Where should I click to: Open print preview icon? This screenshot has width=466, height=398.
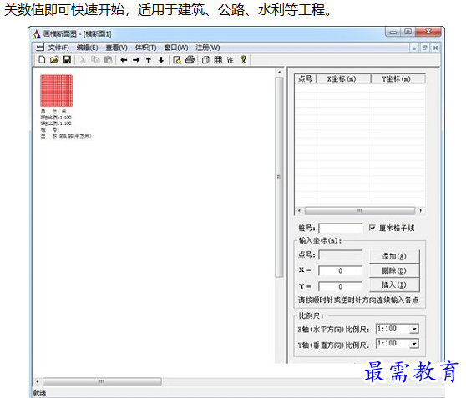click(x=177, y=60)
